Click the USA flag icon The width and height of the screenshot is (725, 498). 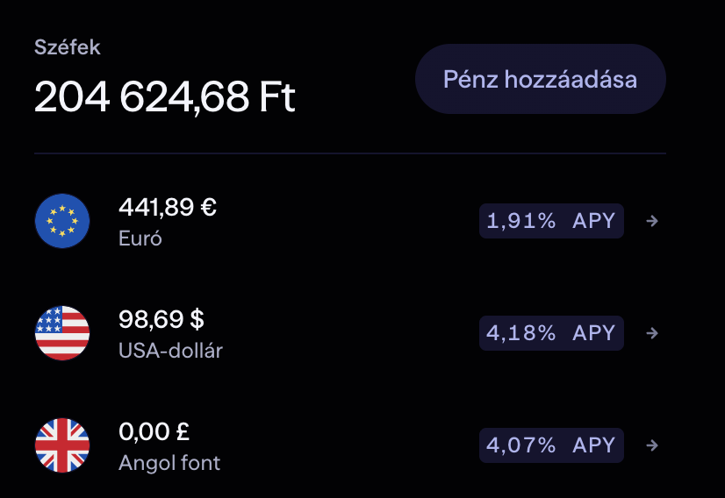coord(62,333)
